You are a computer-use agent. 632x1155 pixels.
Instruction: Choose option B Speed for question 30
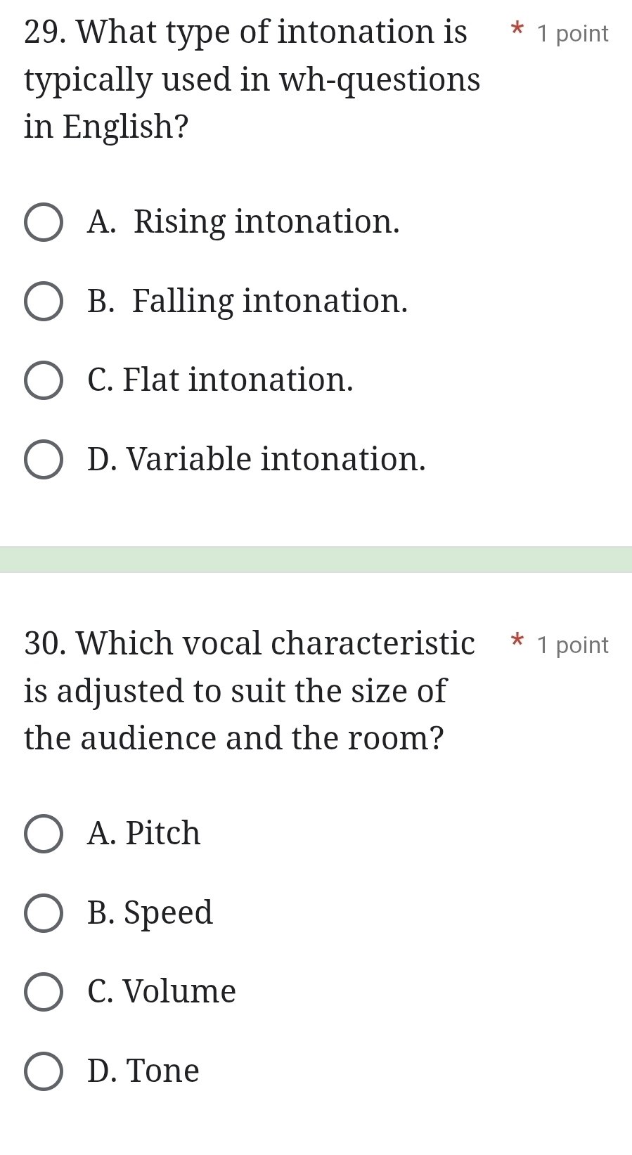coord(44,913)
